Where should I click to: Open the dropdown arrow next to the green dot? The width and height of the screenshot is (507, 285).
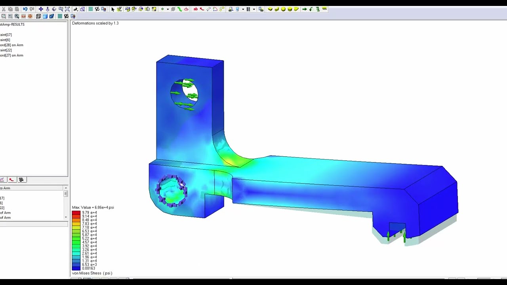(x=168, y=9)
